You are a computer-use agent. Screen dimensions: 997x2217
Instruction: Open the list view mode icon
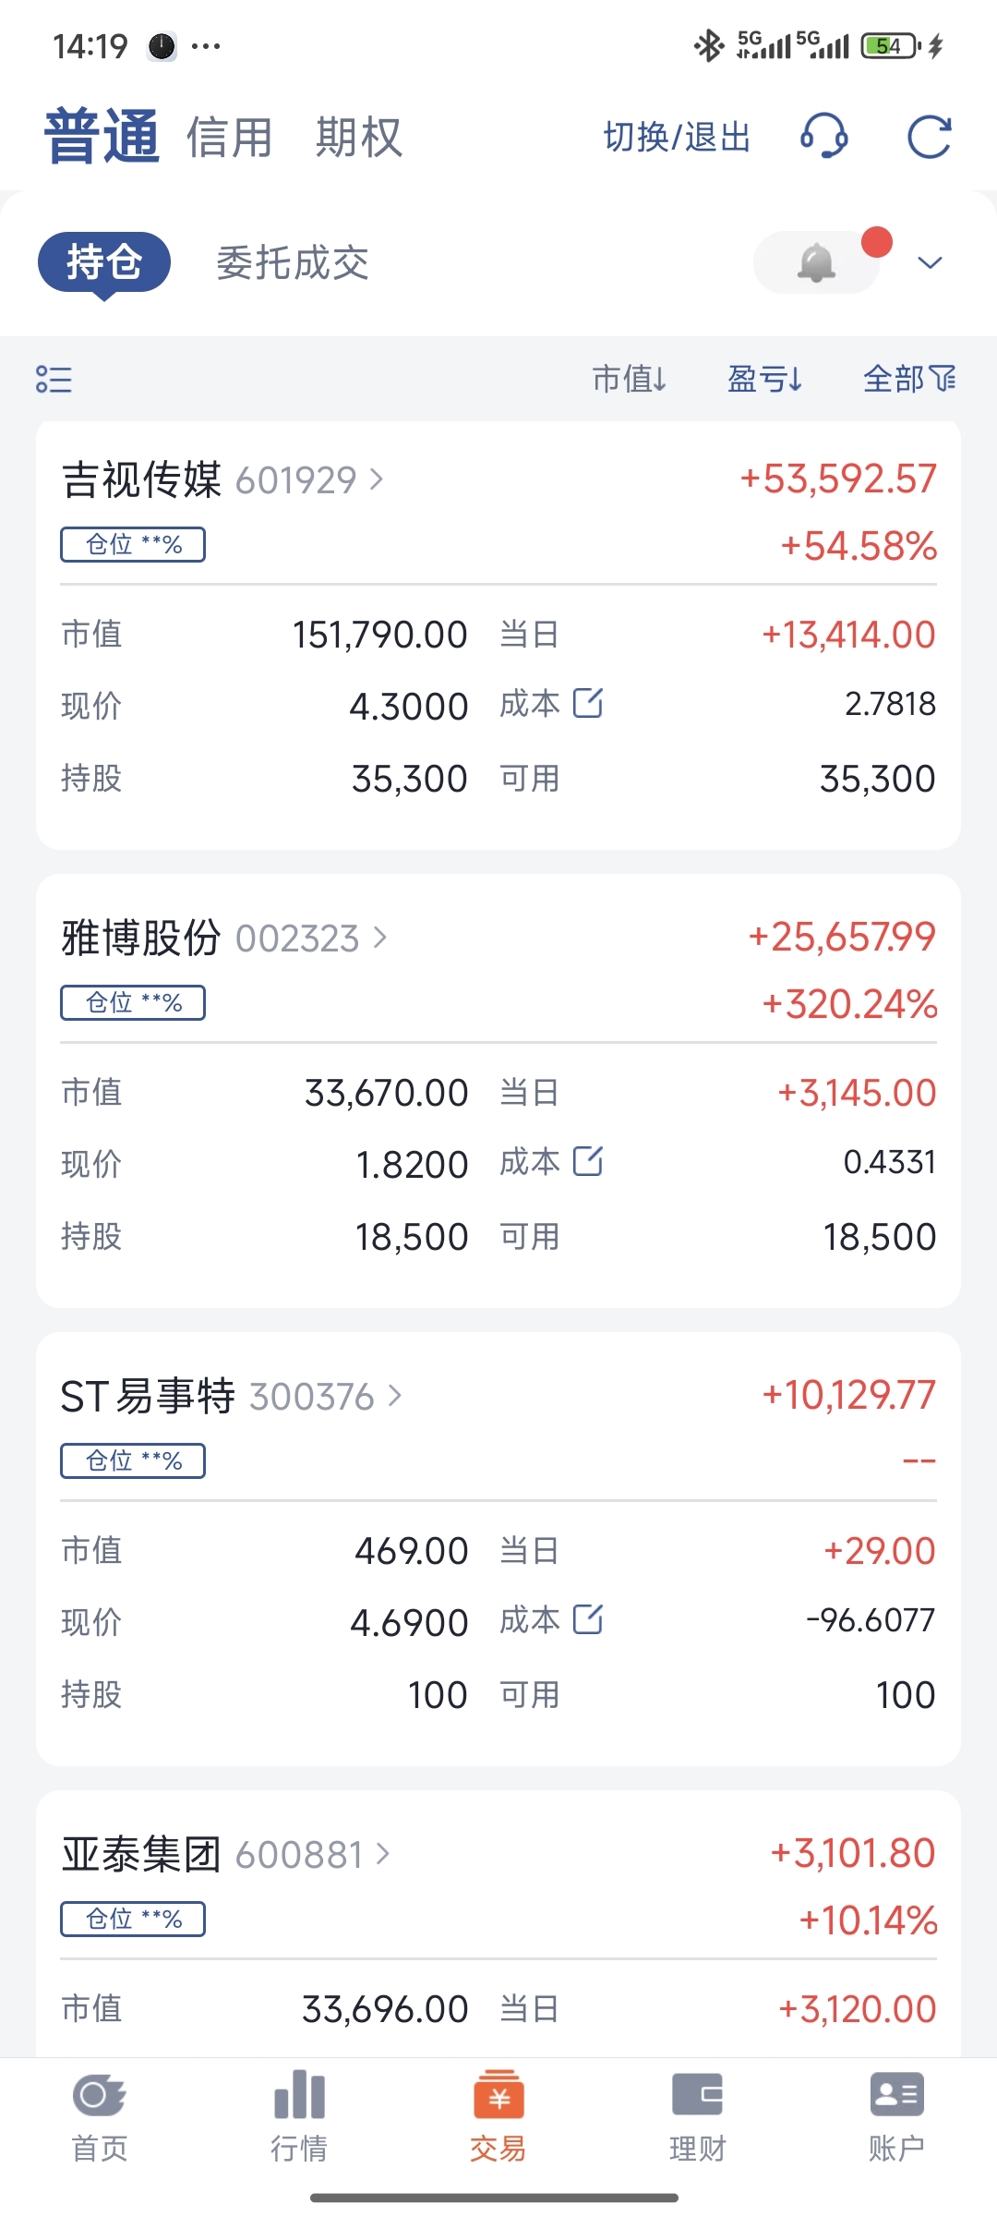tap(54, 379)
